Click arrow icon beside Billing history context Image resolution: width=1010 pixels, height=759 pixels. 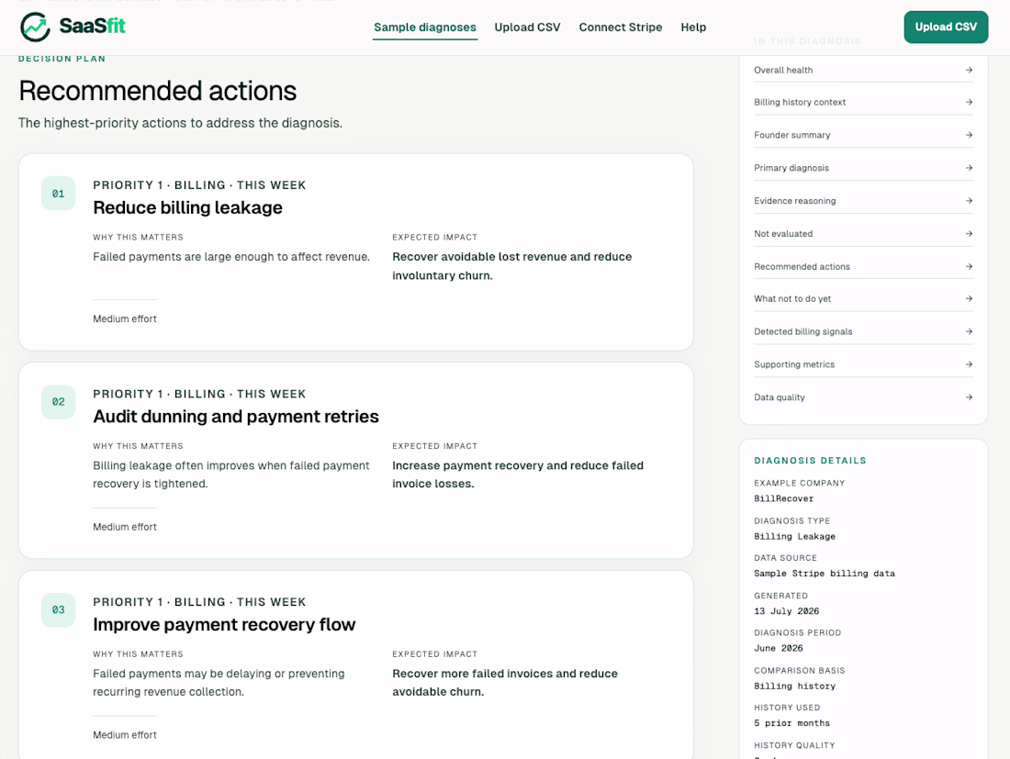coord(969,102)
